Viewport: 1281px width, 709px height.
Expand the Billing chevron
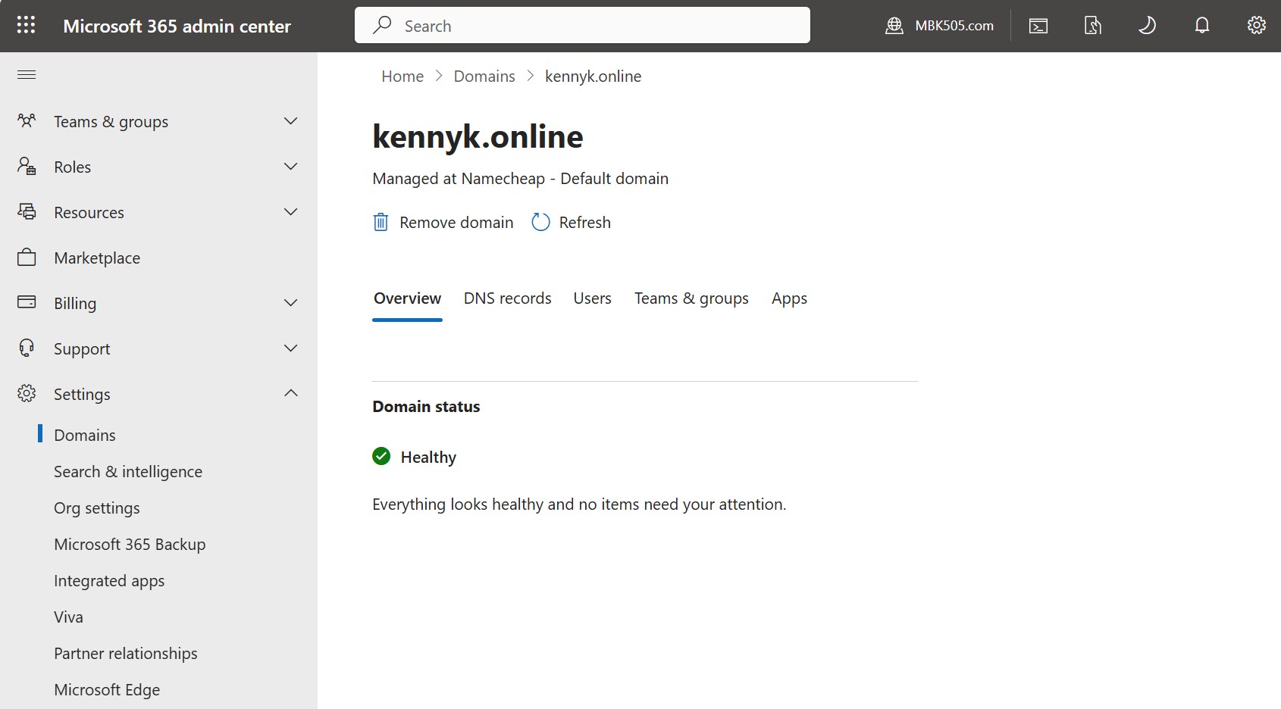point(290,302)
